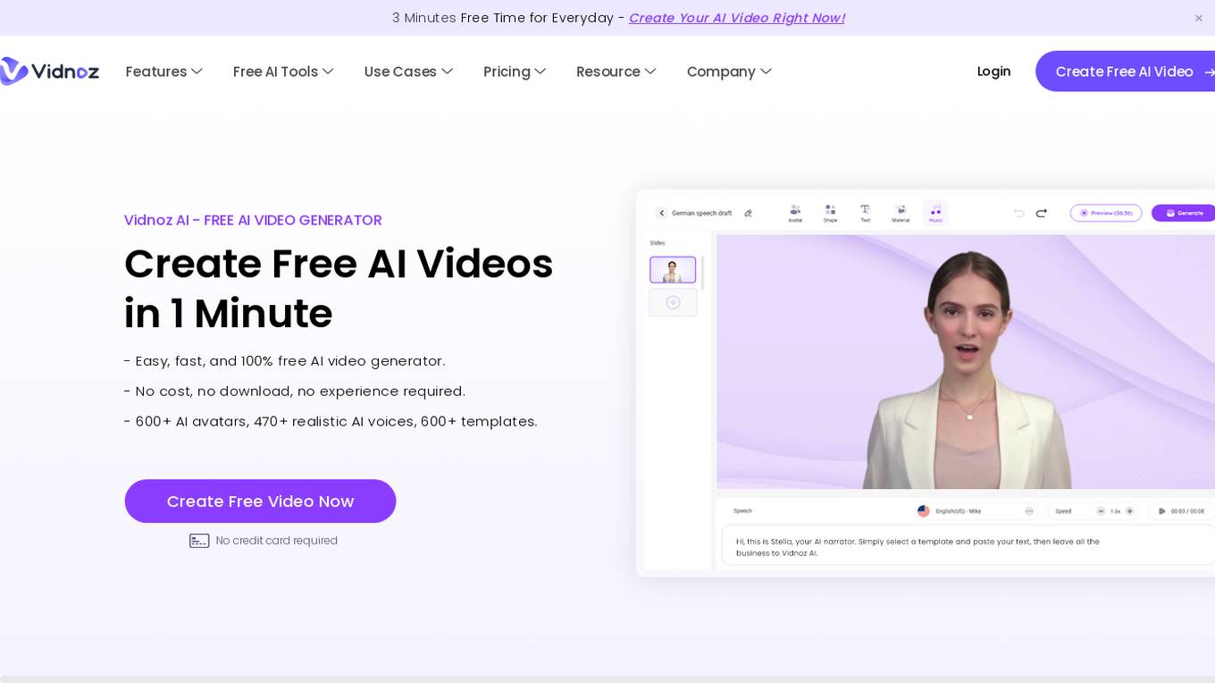The image size is (1215, 683).
Task: Click the 'Slides' panel label
Action: point(658,243)
